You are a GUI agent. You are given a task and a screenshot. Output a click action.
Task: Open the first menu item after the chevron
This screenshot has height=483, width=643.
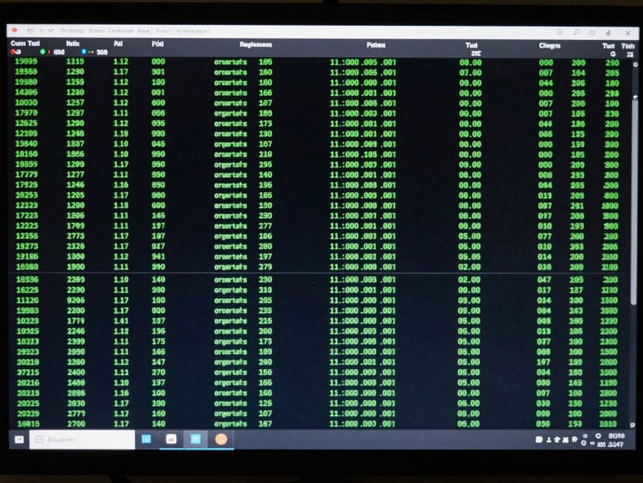click(x=72, y=31)
